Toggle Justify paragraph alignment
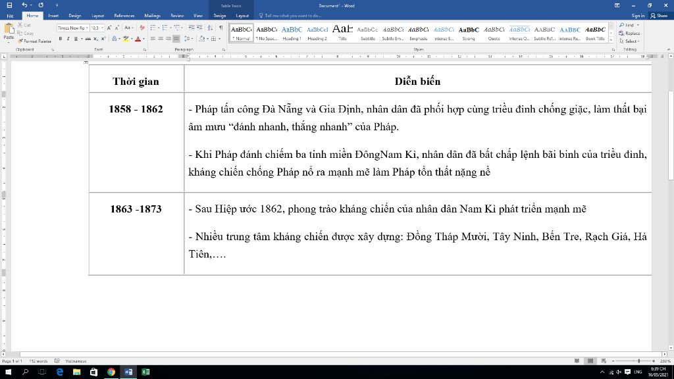Viewport: 674px width, 379px height. [x=176, y=39]
